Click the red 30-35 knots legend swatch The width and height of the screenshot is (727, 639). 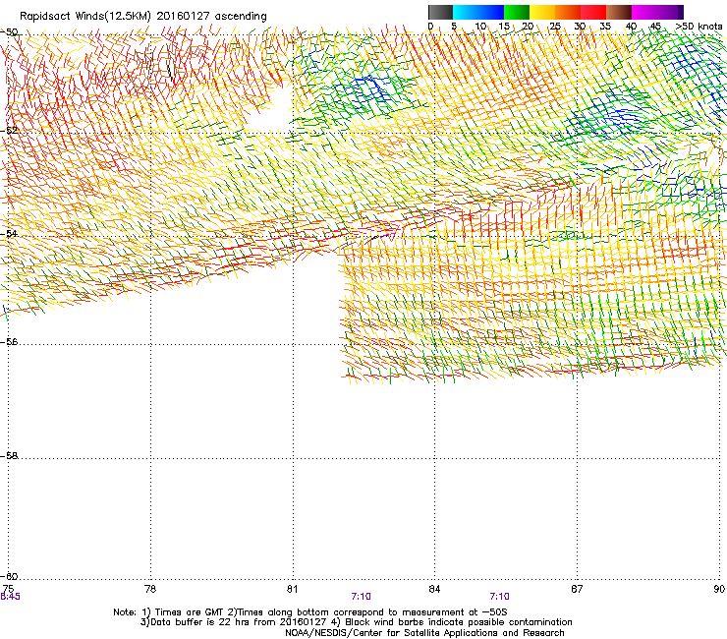click(x=593, y=12)
